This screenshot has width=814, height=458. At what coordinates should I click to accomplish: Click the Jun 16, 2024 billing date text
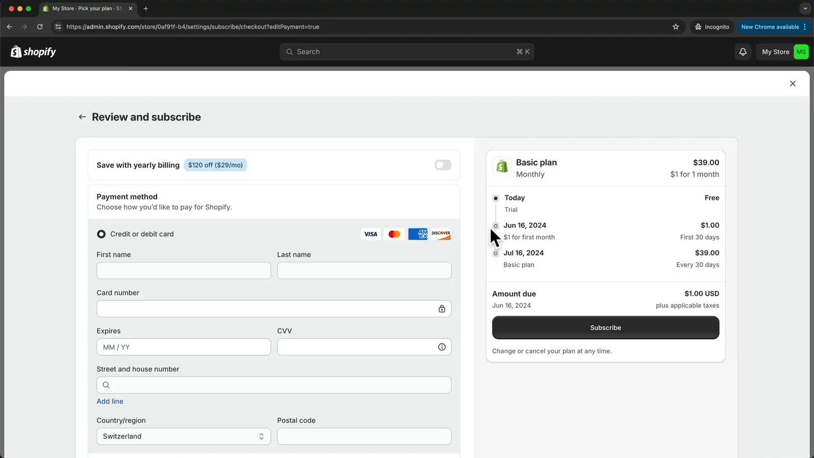pyautogui.click(x=525, y=225)
